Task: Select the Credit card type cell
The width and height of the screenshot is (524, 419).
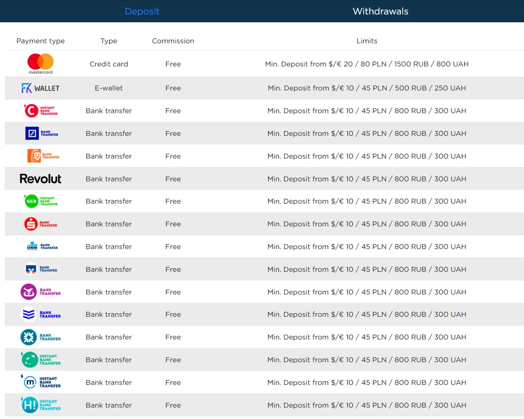Action: (109, 64)
